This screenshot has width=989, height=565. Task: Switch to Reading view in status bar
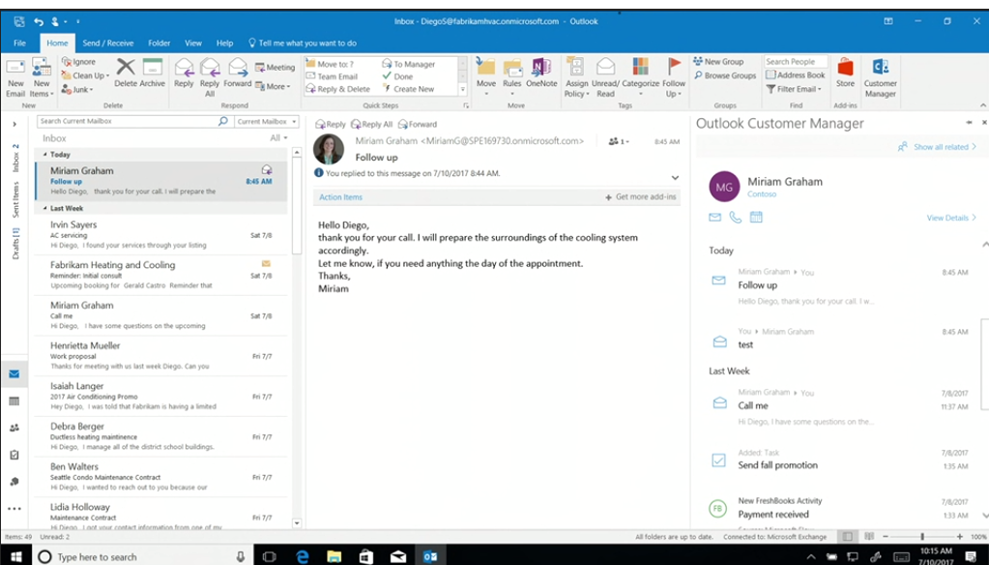[868, 537]
